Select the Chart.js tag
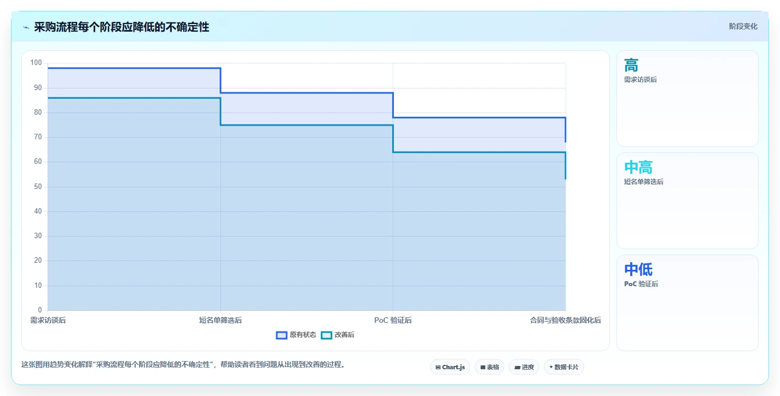Screen dimensions: 780x396 (x=450, y=367)
